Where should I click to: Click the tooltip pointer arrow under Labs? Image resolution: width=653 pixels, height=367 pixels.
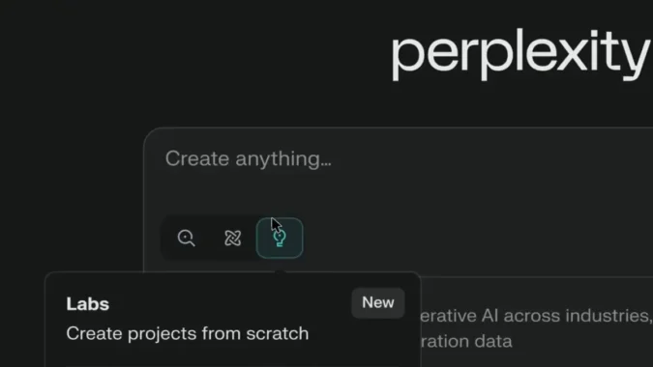(281, 271)
